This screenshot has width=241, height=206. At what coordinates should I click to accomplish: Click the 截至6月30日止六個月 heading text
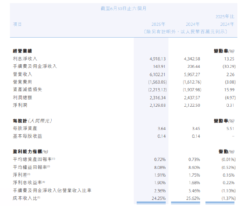124,8
